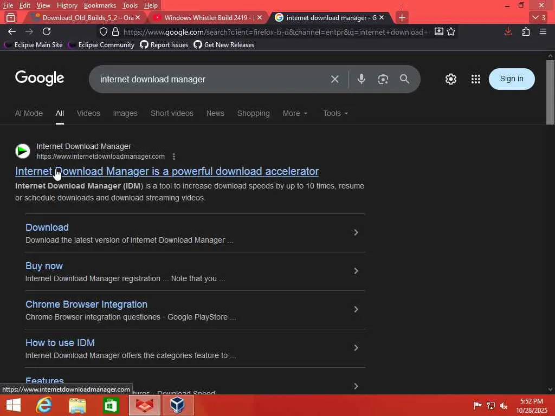Open the main Internet Download Manager result link

pos(167,171)
